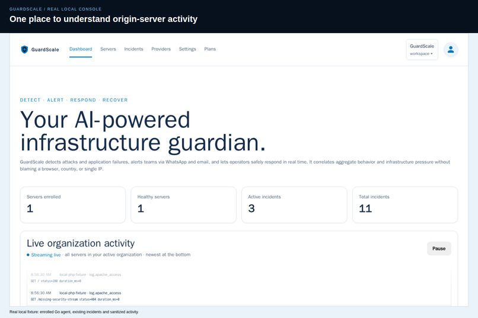The width and height of the screenshot is (478, 318).
Task: Click the AI-powered infrastructure guardian headline
Action: click(x=143, y=131)
